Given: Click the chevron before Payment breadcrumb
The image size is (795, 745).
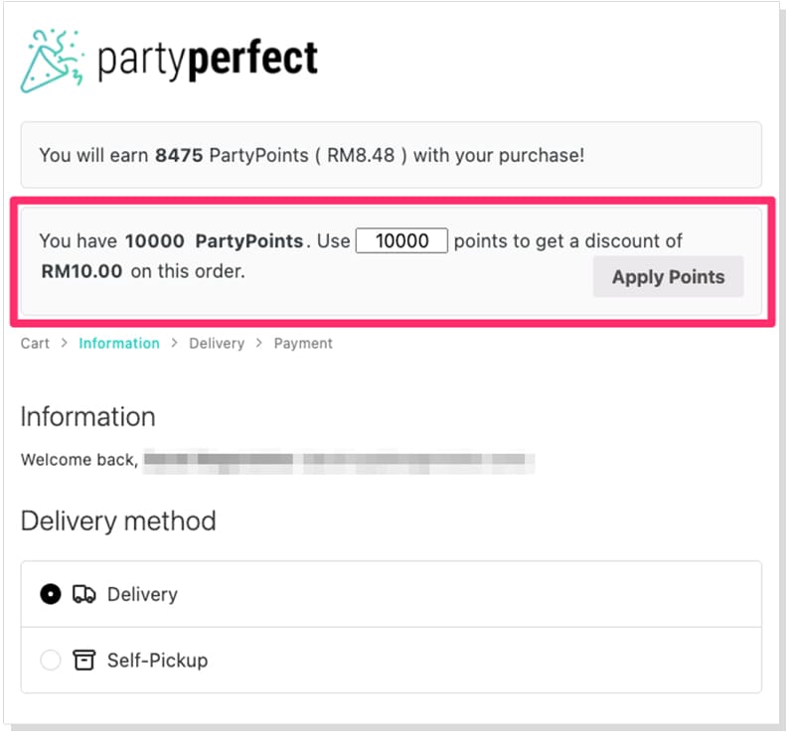Looking at the screenshot, I should (258, 344).
